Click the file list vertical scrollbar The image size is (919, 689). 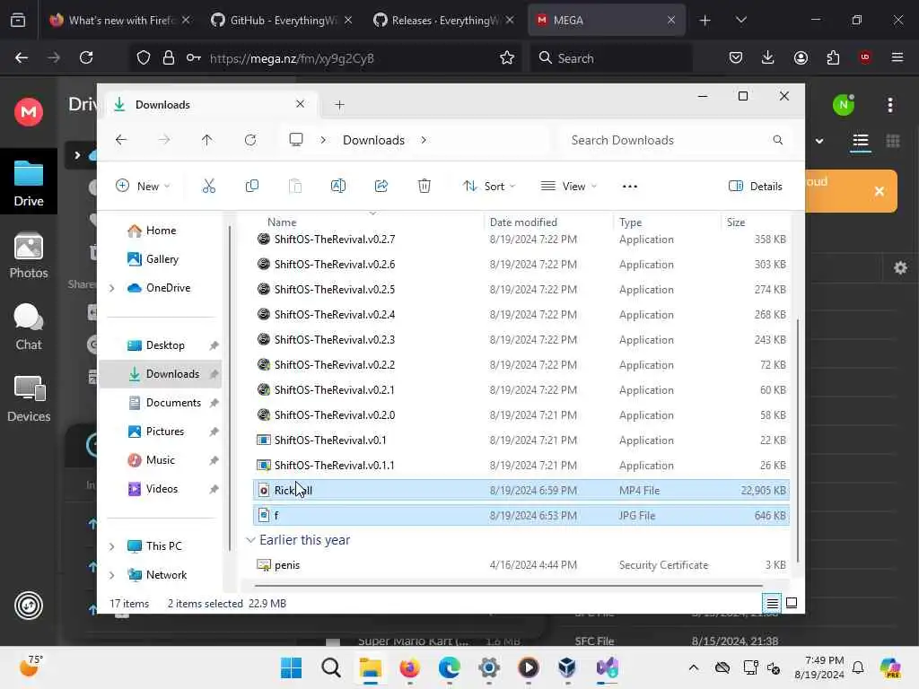tap(798, 440)
